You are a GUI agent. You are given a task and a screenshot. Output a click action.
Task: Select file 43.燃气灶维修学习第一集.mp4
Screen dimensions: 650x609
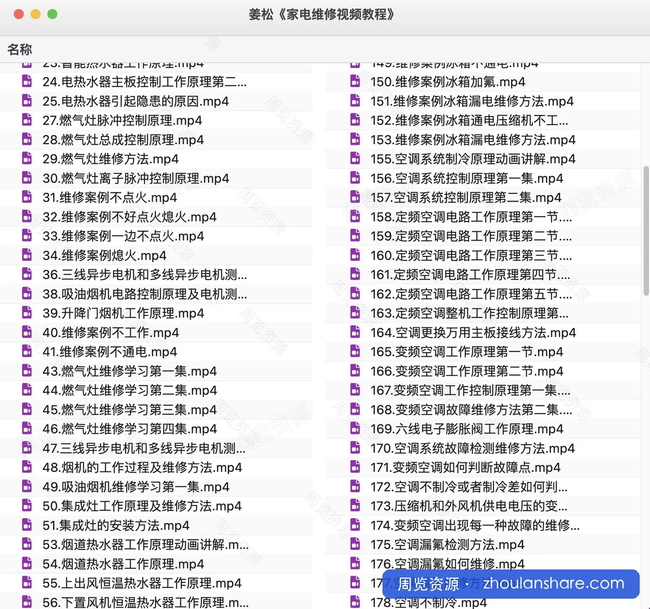pos(129,371)
